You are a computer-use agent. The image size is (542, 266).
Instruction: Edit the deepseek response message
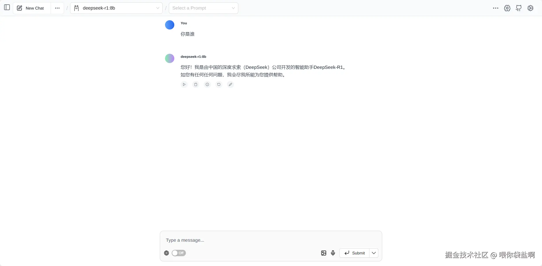(230, 84)
